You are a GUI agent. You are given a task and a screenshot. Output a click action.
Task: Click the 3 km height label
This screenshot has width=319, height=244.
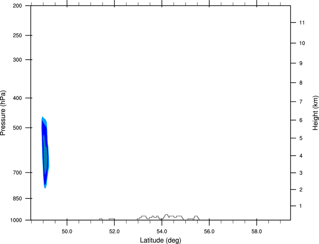(301, 173)
